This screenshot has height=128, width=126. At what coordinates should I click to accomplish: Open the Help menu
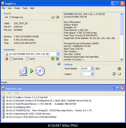(32, 8)
